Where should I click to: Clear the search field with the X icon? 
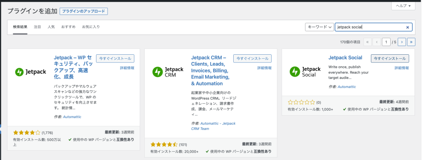point(408,27)
